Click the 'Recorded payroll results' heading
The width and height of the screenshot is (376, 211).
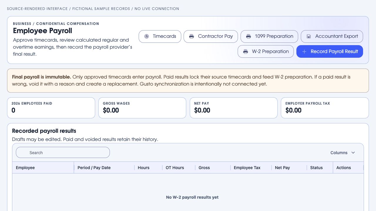point(44,131)
